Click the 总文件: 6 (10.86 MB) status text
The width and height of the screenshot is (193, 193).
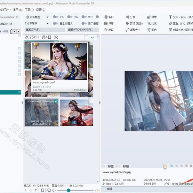coord(37,185)
